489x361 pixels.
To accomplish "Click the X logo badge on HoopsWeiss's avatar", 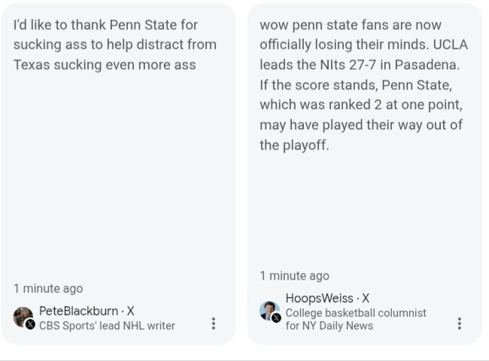I will pyautogui.click(x=276, y=318).
